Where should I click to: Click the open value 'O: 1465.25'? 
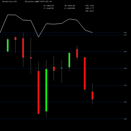(x=49, y=6)
